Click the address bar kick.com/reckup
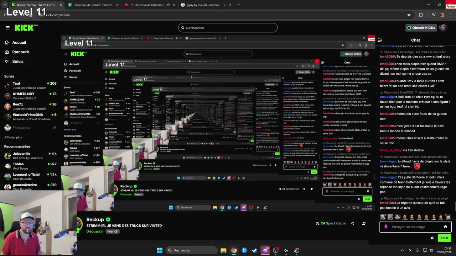The image size is (456, 256). [x=58, y=15]
